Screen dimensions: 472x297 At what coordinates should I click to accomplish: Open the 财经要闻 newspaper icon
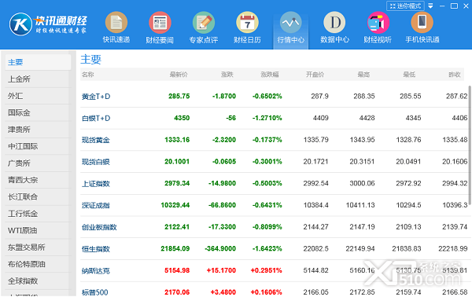click(x=160, y=23)
